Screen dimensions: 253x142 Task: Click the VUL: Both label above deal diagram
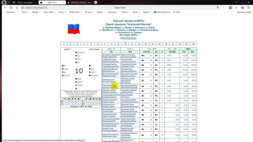[94, 49]
